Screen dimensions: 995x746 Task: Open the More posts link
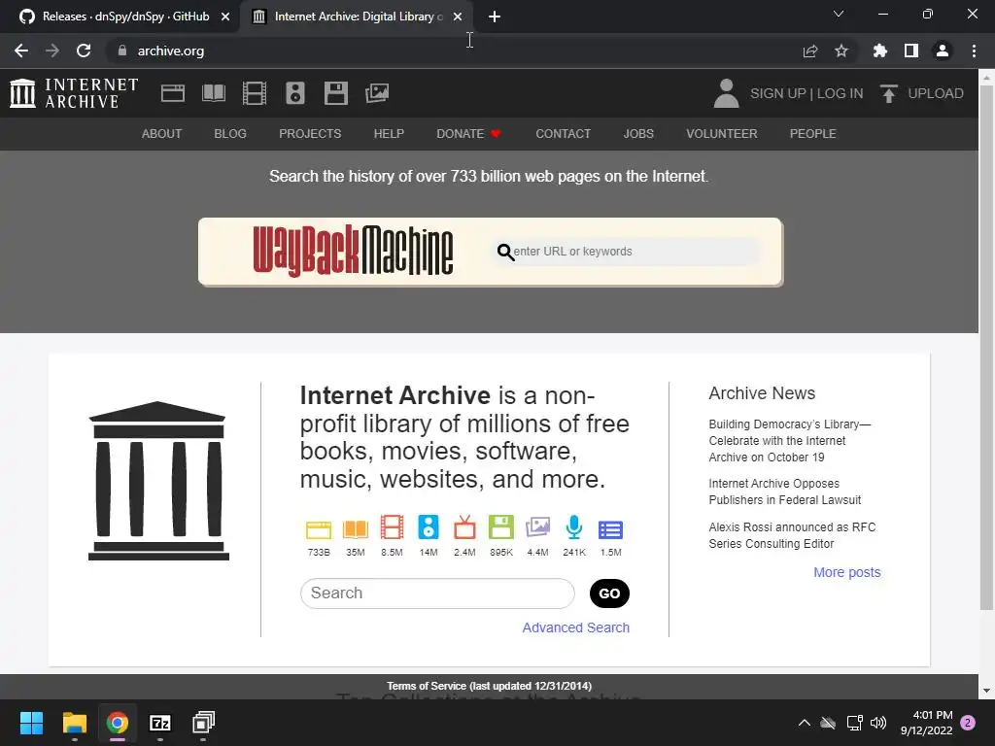click(846, 572)
